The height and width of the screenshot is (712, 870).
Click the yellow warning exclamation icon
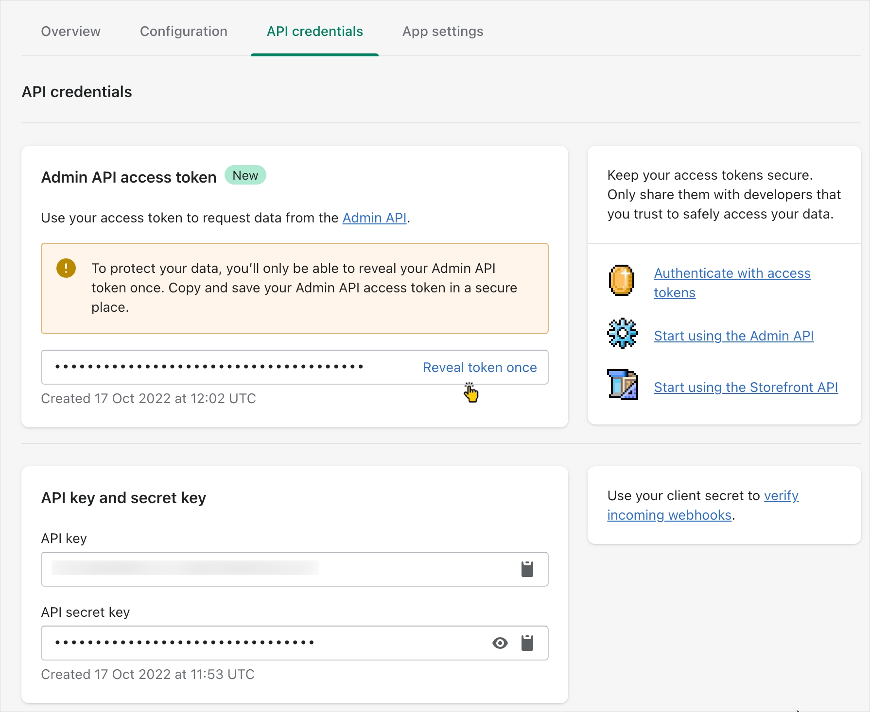point(66,268)
